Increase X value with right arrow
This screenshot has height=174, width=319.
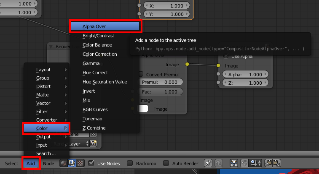tap(187, 6)
